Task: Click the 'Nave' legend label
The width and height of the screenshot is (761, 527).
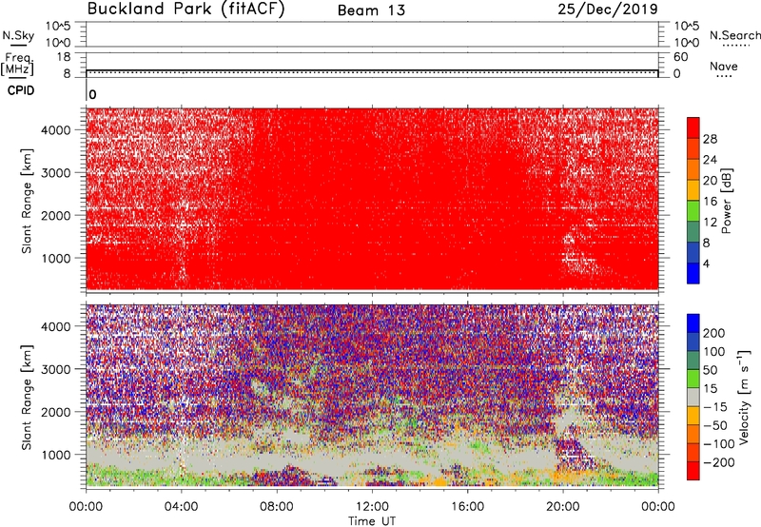Action: pos(724,67)
